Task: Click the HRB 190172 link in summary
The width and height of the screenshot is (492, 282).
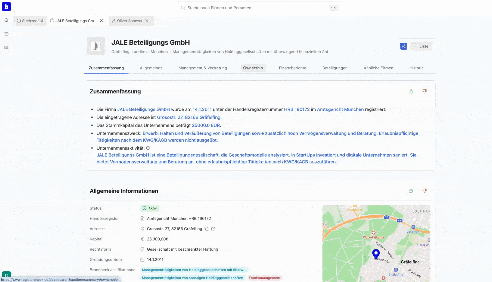Action: [x=297, y=109]
